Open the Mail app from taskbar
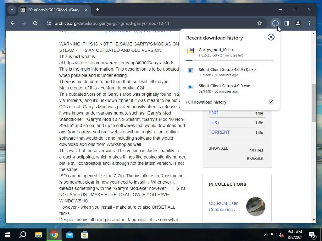322x241 pixels. [69, 235]
